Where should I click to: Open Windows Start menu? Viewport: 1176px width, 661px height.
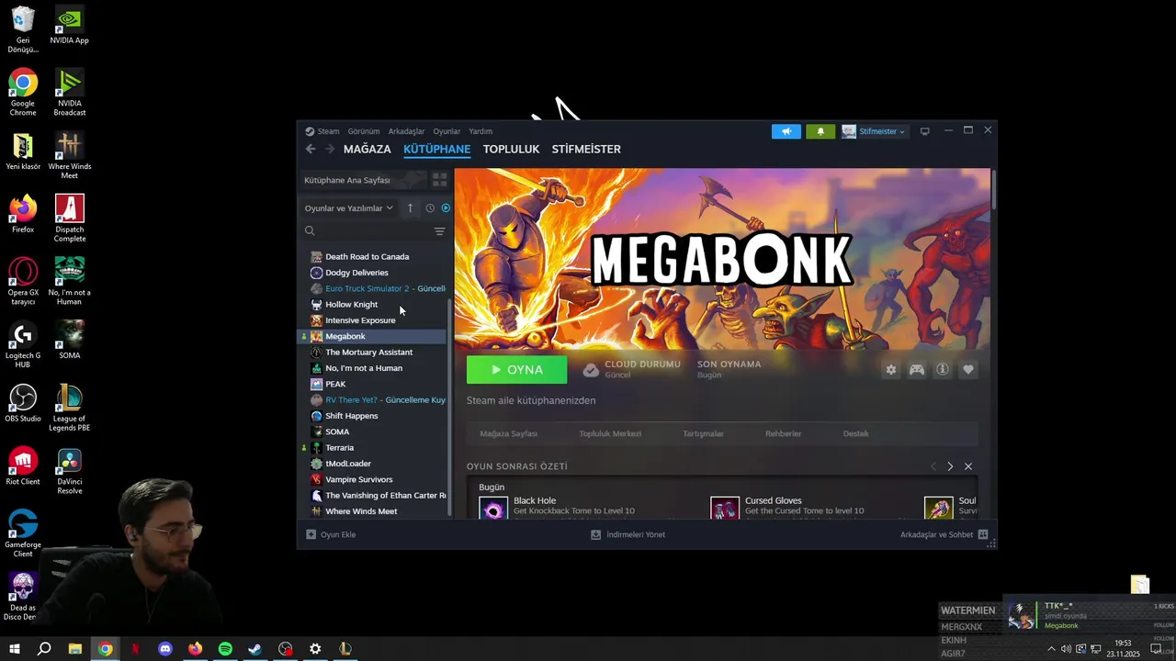tap(15, 648)
